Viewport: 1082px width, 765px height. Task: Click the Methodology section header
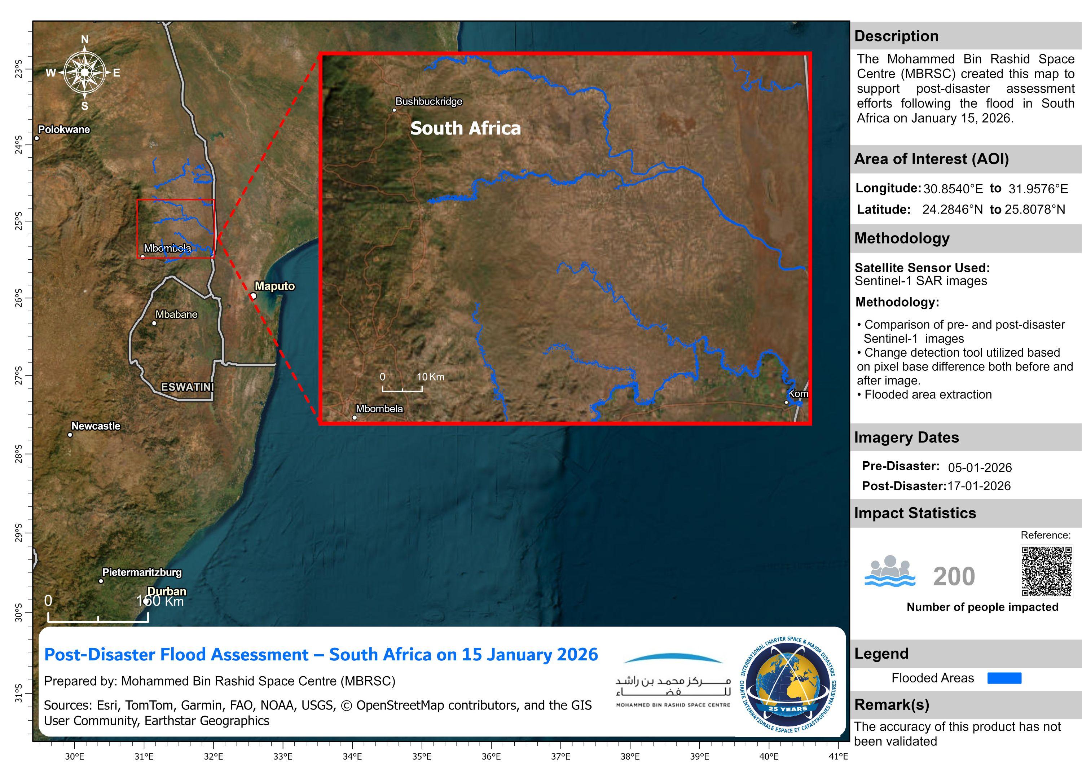coord(902,238)
